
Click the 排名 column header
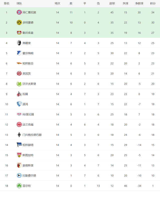pos(6,3)
